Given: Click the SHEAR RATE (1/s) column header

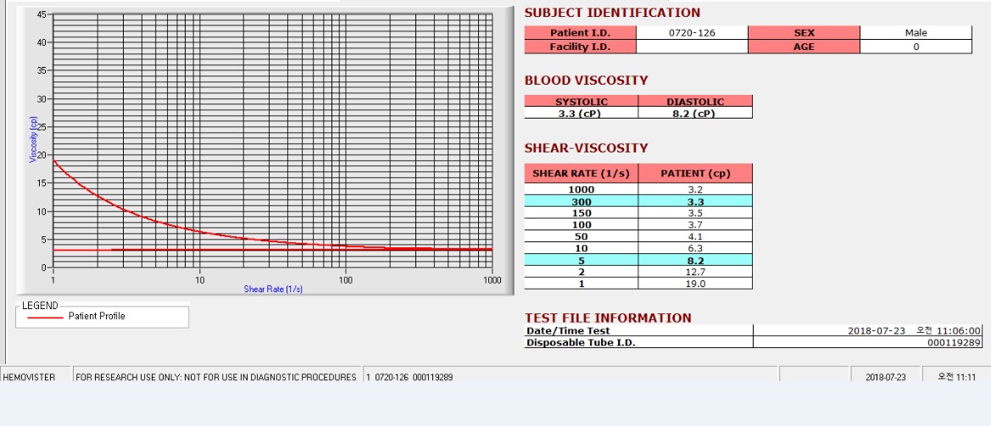Looking at the screenshot, I should point(582,174).
